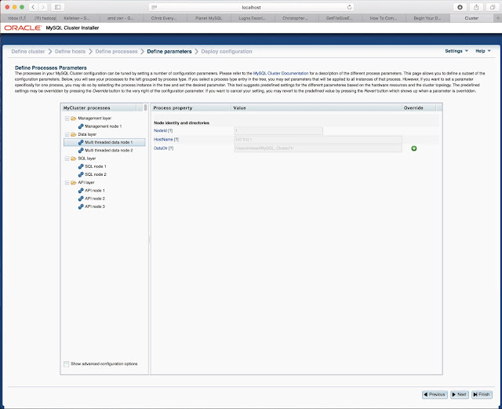Screen dimensions: 502x409
Task: Click the Multi threaded data node 2 icon
Action: [81, 150]
